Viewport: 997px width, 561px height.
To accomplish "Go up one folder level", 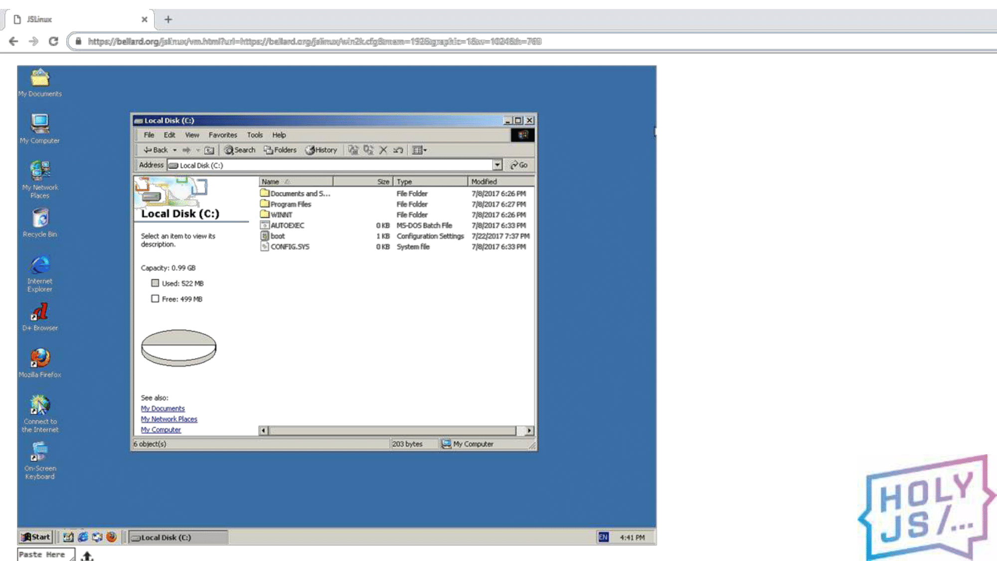I will pyautogui.click(x=209, y=150).
